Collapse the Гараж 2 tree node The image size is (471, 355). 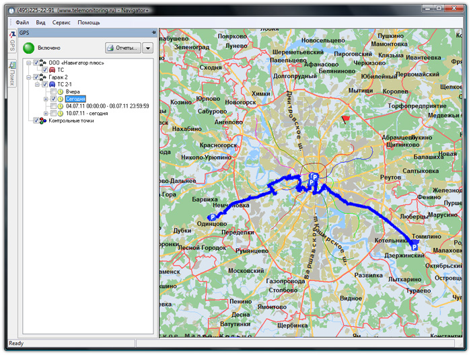(x=28, y=77)
